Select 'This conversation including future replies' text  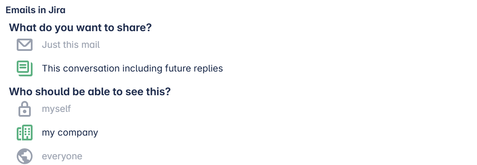point(132,68)
